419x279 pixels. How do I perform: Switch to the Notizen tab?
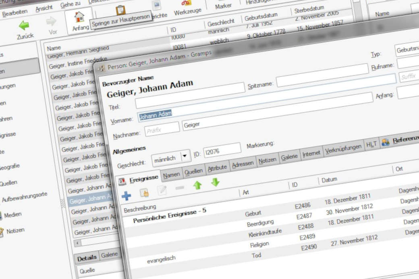point(267,160)
